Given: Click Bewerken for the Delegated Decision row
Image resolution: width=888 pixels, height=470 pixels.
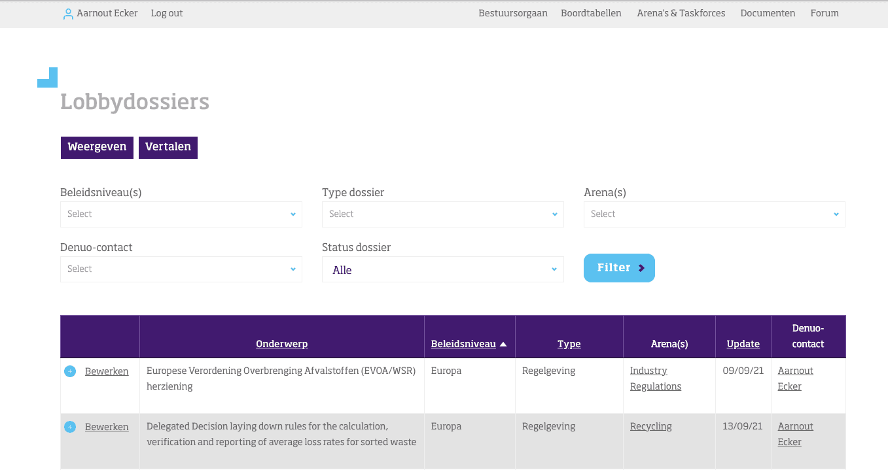Looking at the screenshot, I should coord(107,427).
